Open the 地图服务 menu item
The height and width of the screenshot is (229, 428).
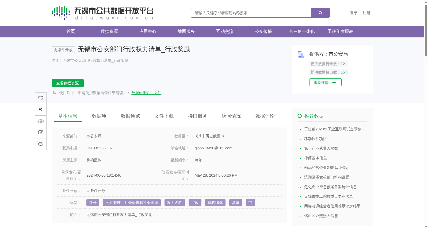(x=186, y=32)
